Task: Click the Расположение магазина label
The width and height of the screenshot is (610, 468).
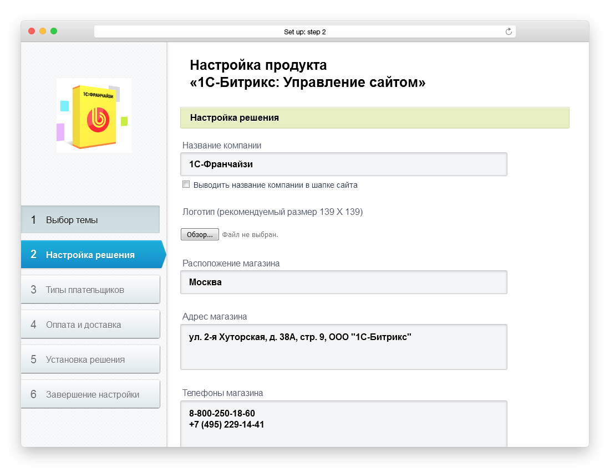Action: 231,263
